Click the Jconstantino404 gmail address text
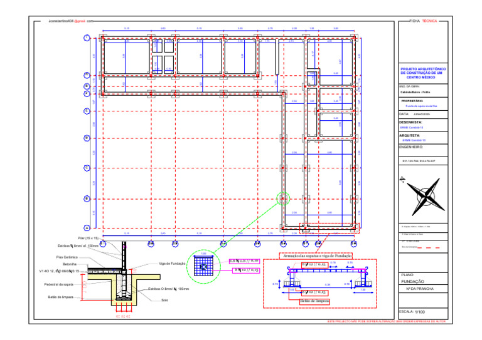 (71, 21)
